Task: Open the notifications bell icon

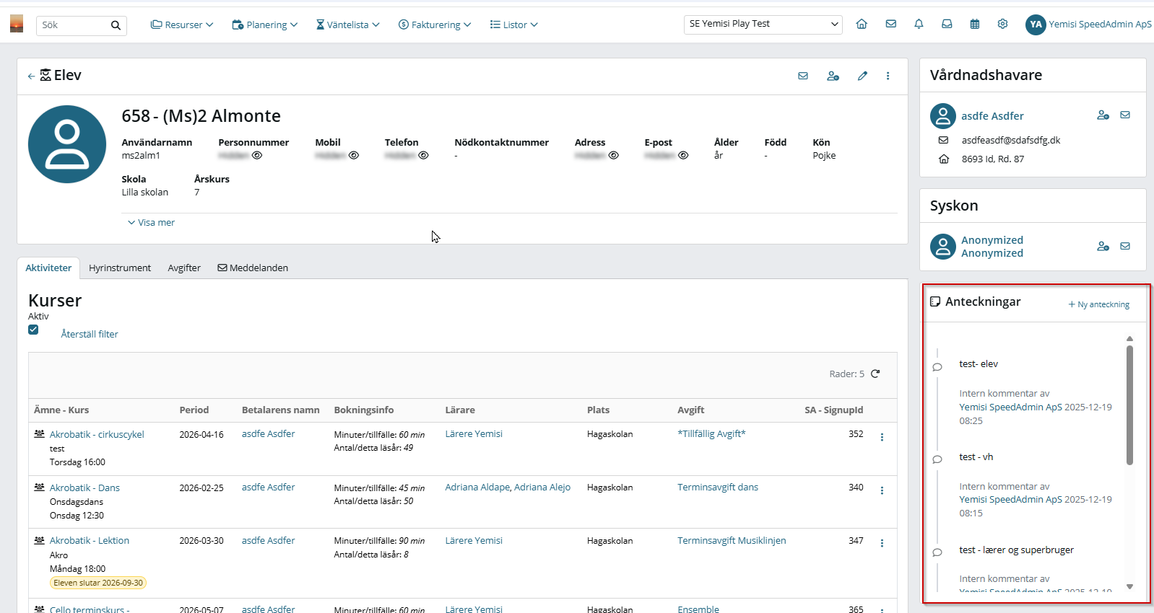Action: click(x=919, y=24)
